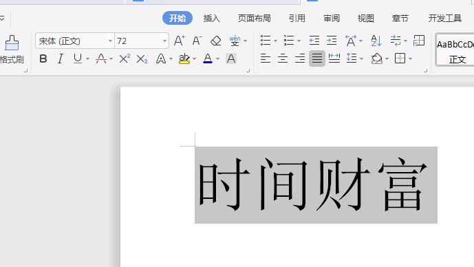This screenshot has height=267, width=474.
Task: Decrease paragraph indent
Action: tap(314, 41)
